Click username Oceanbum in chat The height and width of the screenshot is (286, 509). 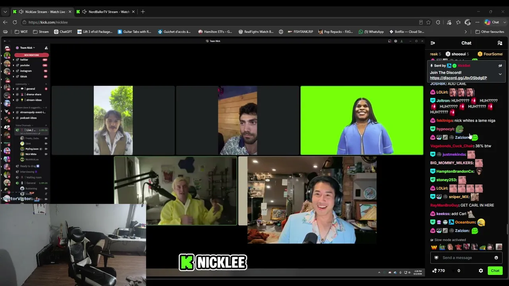465,222
